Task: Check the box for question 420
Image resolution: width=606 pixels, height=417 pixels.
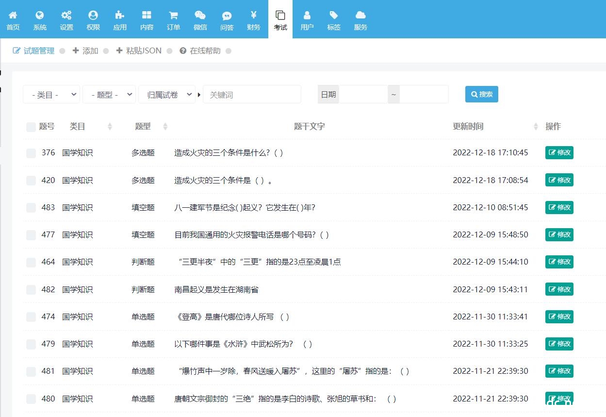Action: [x=31, y=181]
